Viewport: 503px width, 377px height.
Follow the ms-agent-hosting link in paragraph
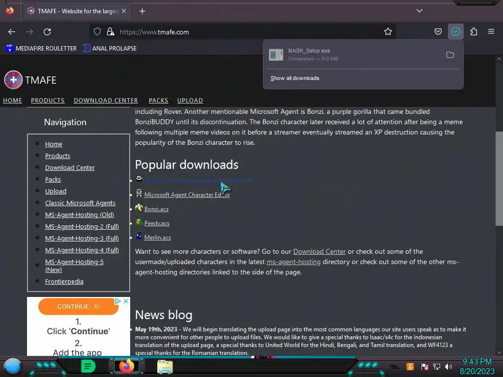[x=294, y=262]
